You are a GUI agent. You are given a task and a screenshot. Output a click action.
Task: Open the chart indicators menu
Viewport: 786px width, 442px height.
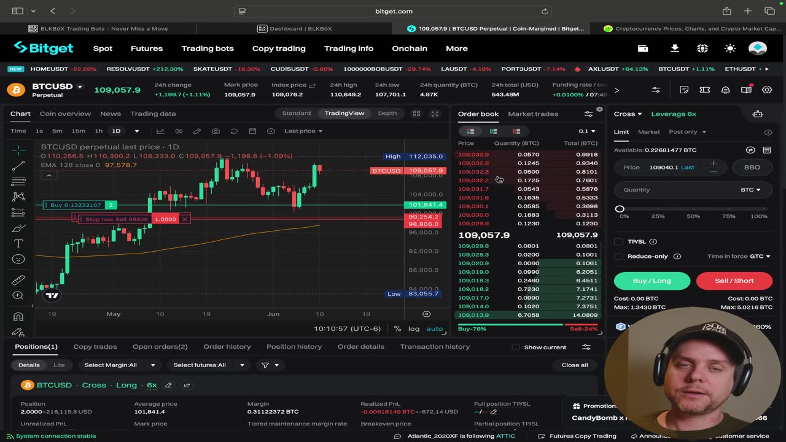click(160, 131)
